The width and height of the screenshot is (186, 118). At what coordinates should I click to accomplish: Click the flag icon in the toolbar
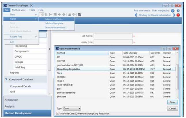80,15
